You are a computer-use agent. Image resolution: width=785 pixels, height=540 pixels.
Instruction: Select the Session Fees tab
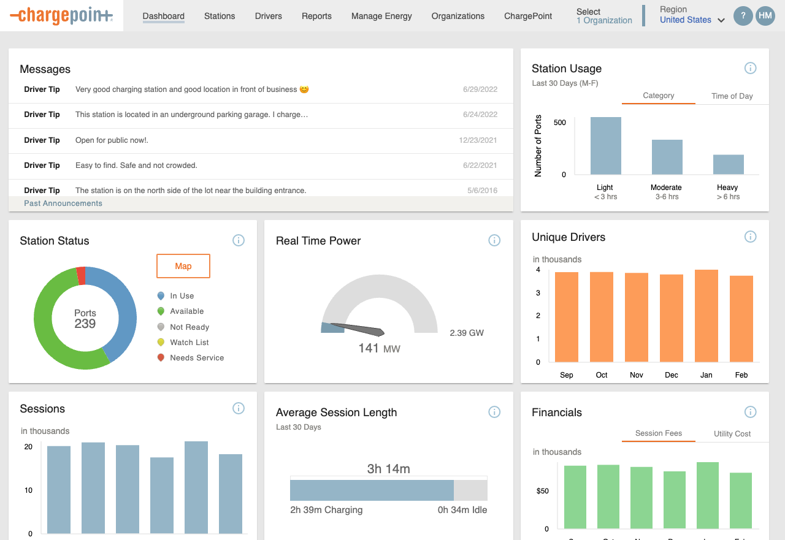point(658,433)
